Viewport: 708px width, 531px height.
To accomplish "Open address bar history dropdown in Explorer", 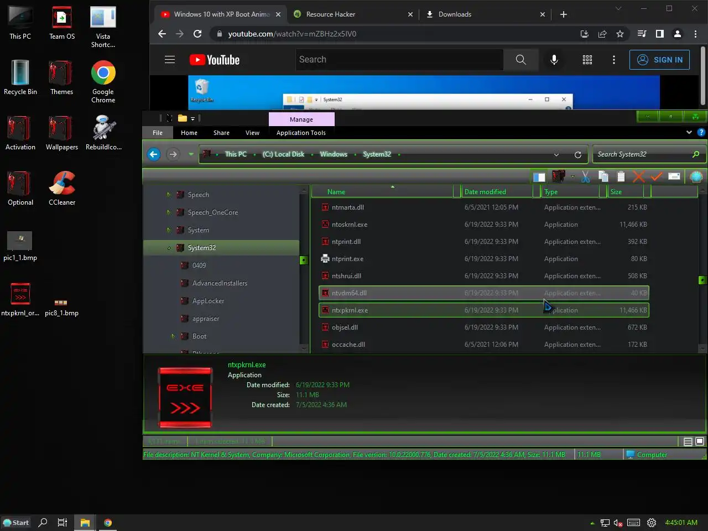I will pos(556,155).
